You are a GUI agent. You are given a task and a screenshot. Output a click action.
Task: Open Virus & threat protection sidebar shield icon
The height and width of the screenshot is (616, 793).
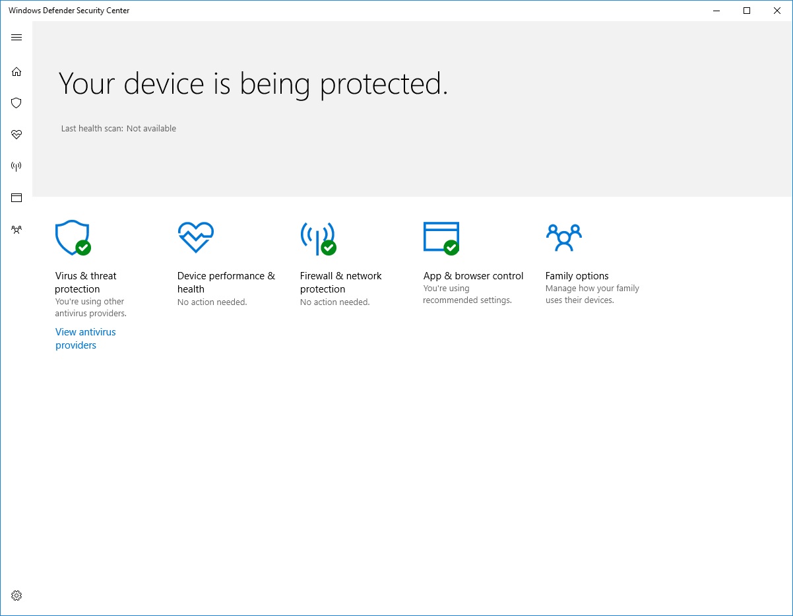click(x=16, y=103)
